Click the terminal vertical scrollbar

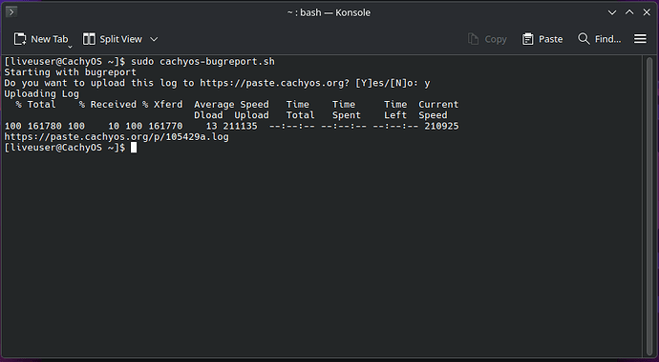pos(648,206)
